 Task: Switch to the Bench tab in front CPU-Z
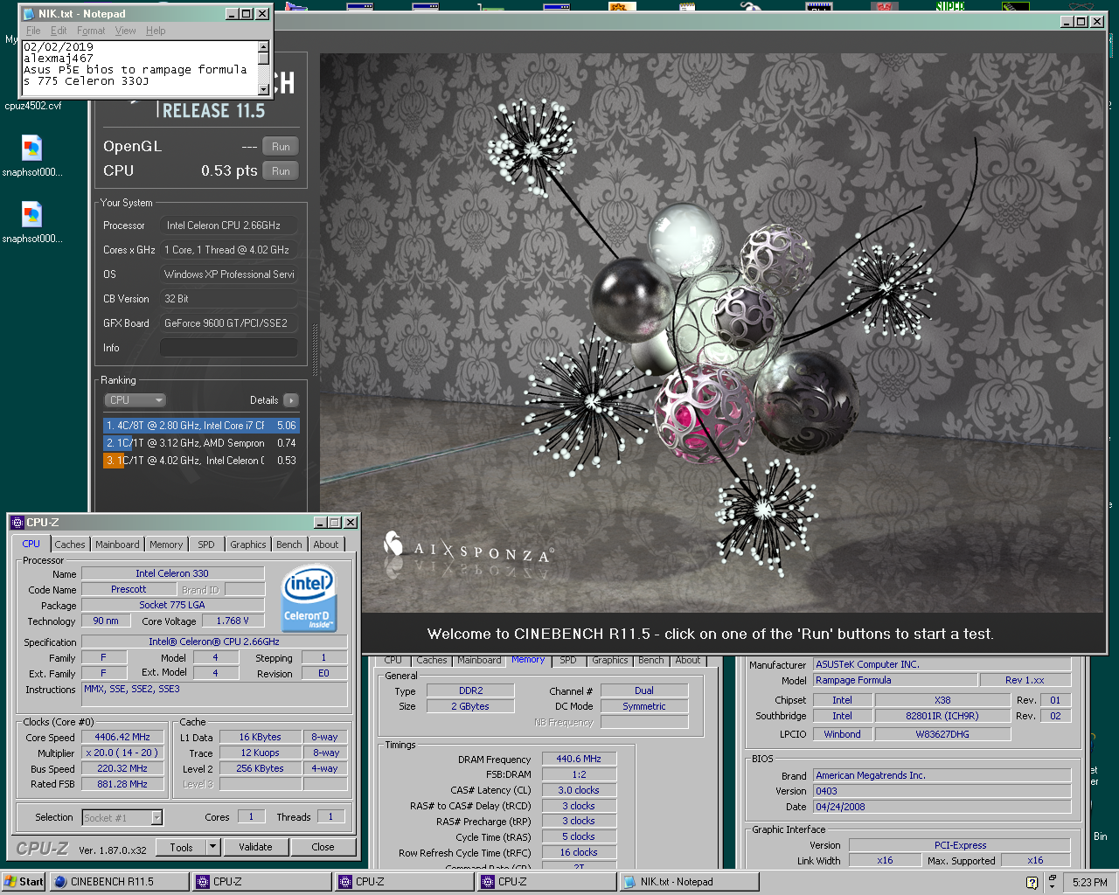[x=289, y=545]
